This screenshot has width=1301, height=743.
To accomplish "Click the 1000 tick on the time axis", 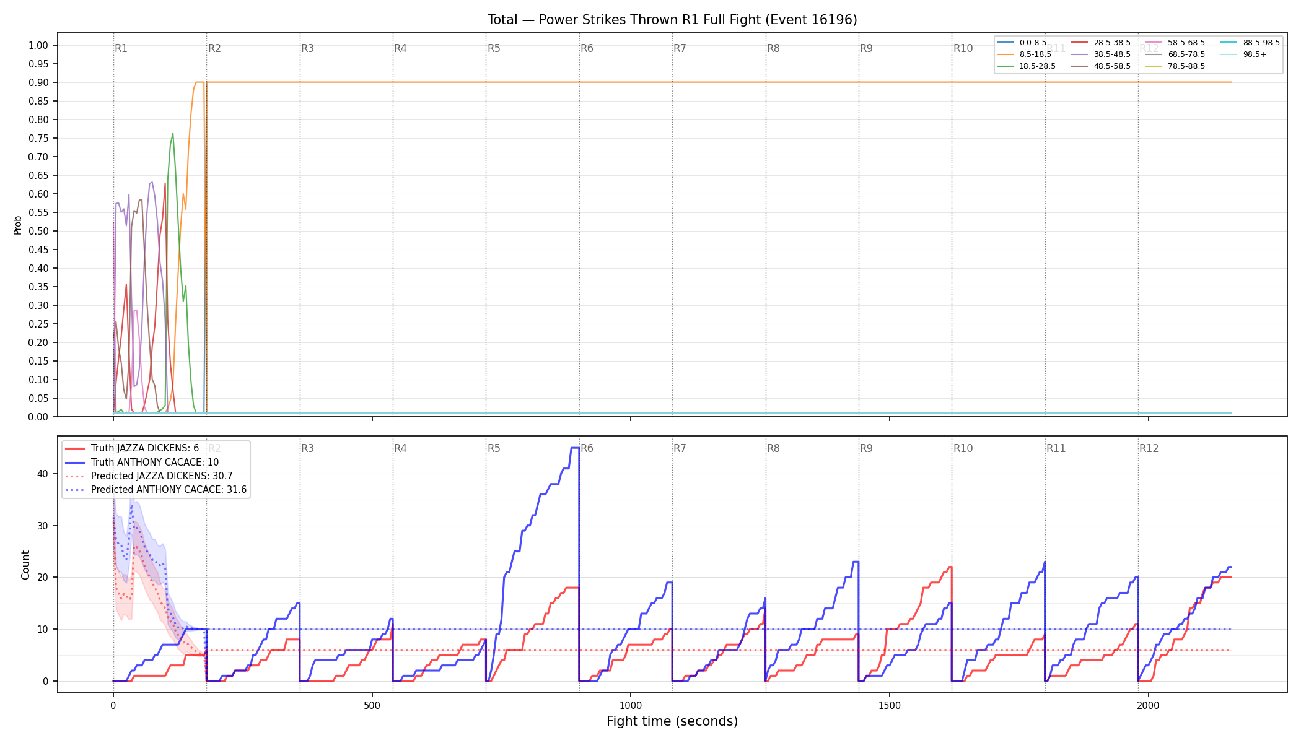I will [x=631, y=705].
